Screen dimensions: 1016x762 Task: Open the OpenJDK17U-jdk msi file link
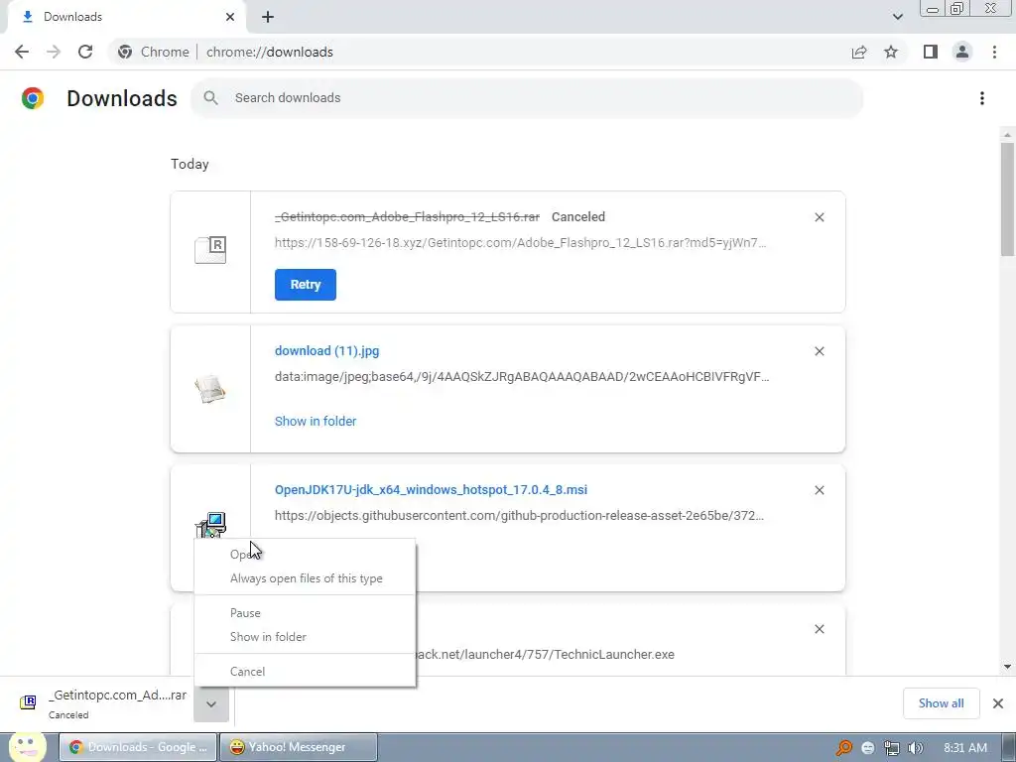(x=431, y=490)
